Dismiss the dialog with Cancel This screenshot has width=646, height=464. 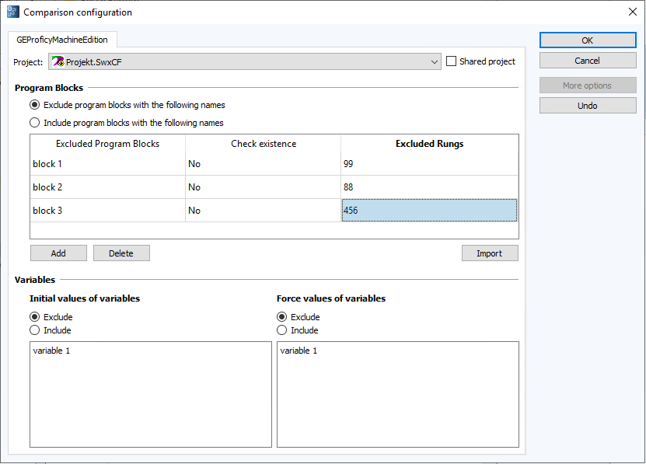(x=588, y=60)
